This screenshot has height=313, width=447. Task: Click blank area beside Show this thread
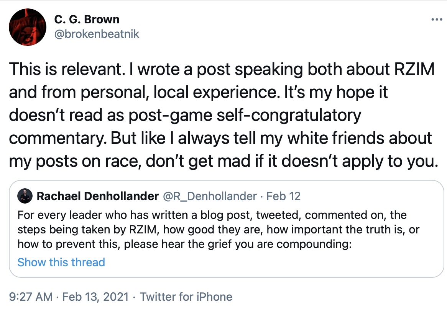click(x=268, y=262)
